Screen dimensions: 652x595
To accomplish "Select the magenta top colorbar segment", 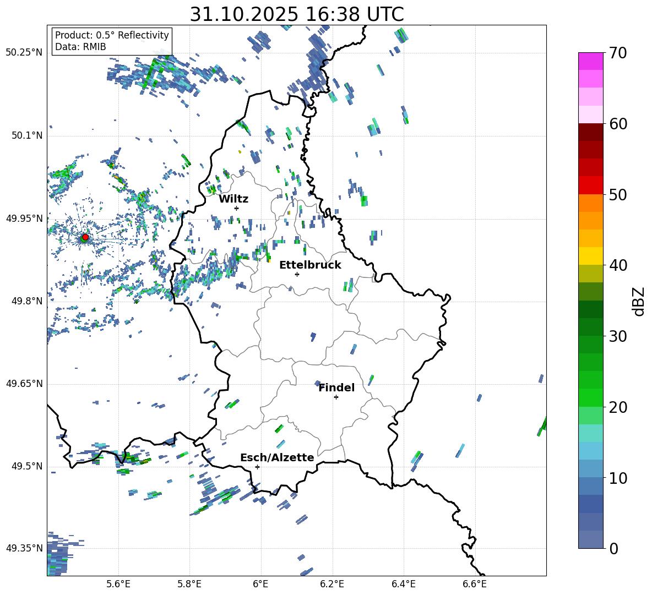I will pos(591,61).
